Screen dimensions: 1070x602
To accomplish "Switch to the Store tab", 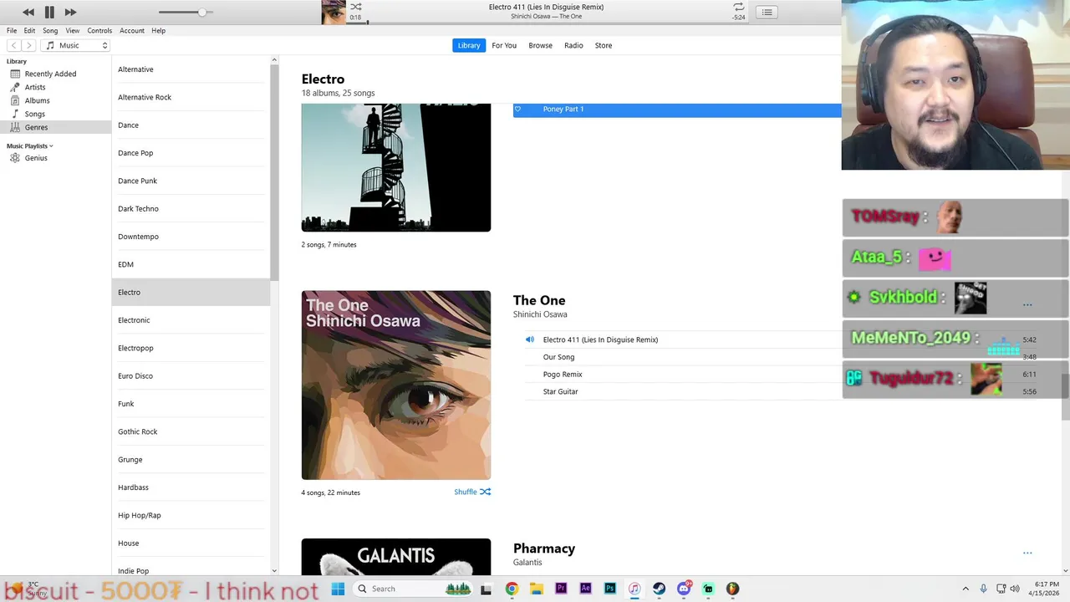I will point(604,45).
